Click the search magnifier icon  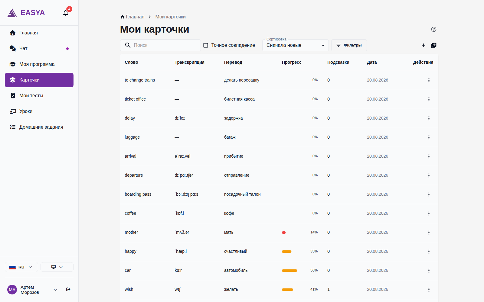tap(128, 45)
